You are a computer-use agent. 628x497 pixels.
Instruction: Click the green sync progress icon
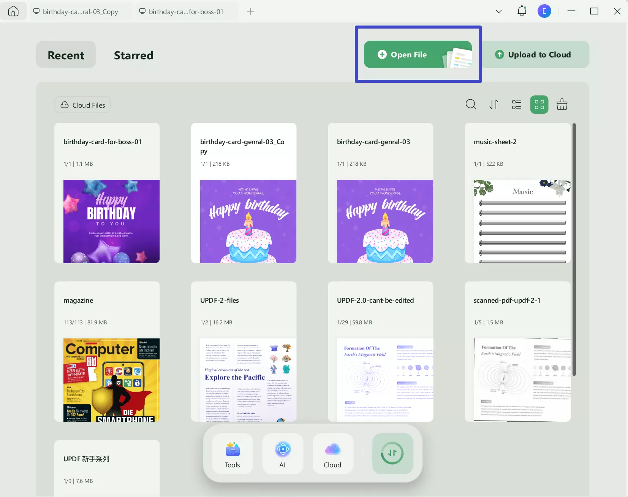[392, 453]
